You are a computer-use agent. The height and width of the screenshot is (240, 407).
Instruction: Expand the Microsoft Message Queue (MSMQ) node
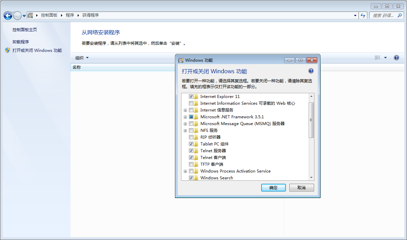tap(185, 124)
